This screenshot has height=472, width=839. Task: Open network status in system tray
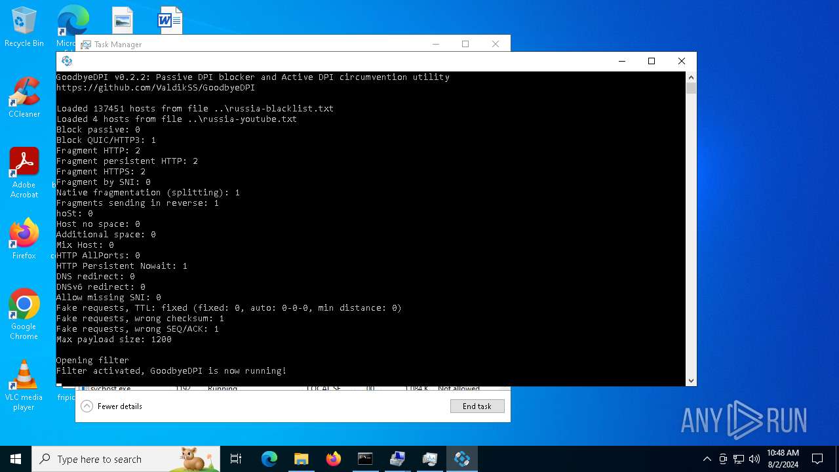coord(739,459)
